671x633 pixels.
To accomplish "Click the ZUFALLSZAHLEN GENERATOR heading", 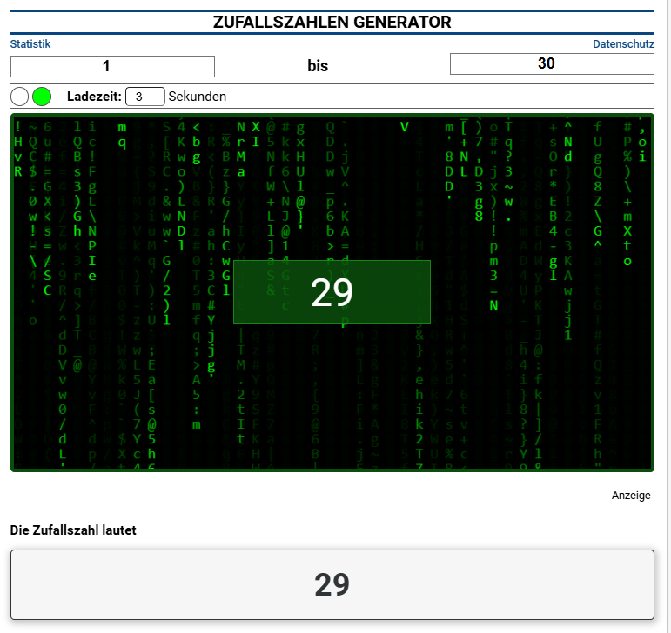I will (332, 23).
